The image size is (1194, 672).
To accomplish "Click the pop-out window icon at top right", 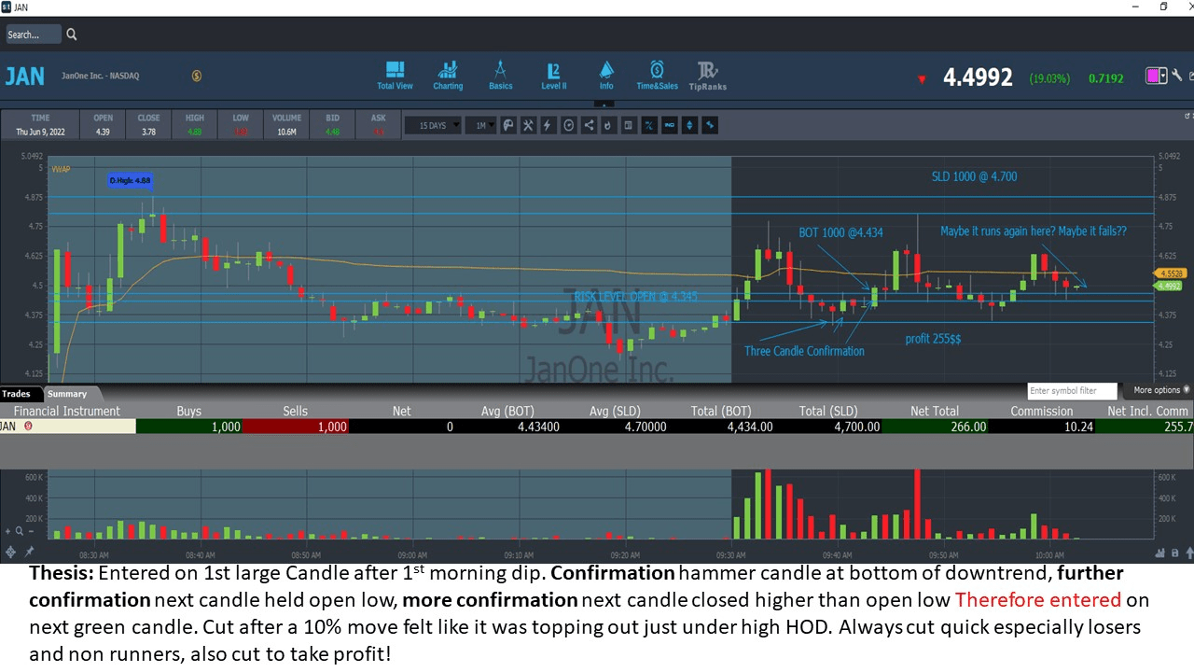I will (x=1189, y=77).
